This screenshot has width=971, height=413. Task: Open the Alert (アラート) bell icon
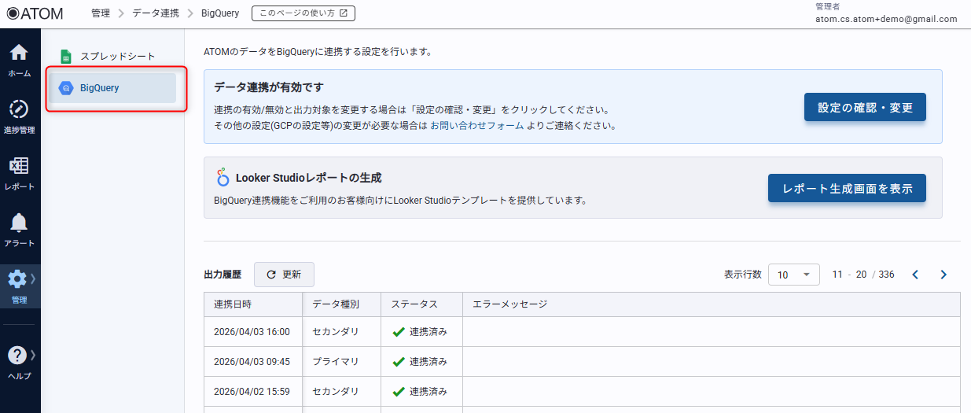point(20,230)
